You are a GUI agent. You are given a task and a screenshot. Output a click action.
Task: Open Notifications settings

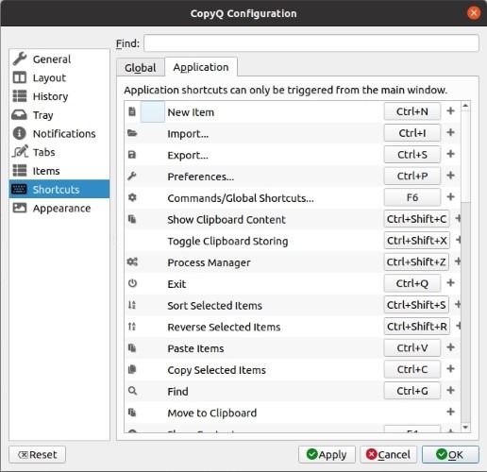(59, 133)
